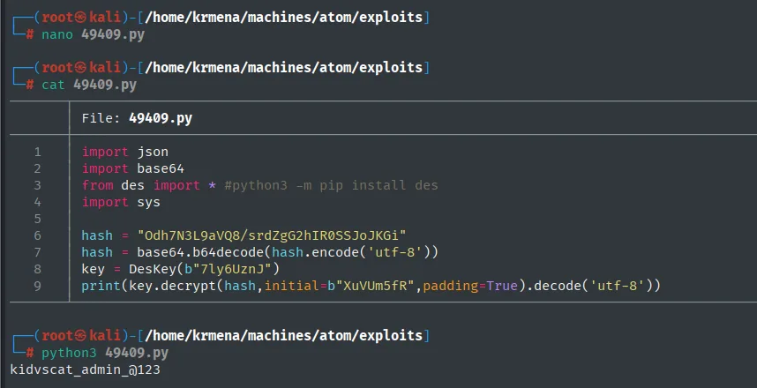Click the path in the last prompt line
Screen dimensions: 757x388
tap(284, 335)
